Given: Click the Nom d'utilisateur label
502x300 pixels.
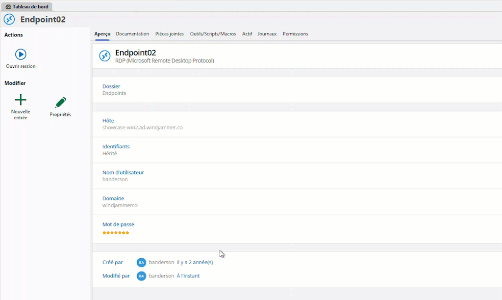Looking at the screenshot, I should tap(123, 172).
